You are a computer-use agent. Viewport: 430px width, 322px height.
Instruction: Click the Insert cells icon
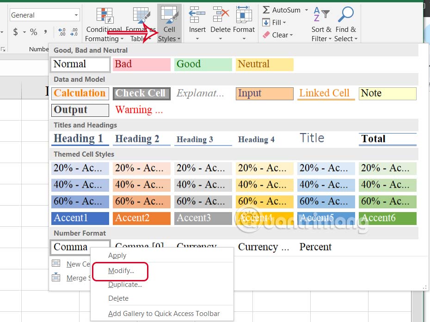click(x=197, y=15)
